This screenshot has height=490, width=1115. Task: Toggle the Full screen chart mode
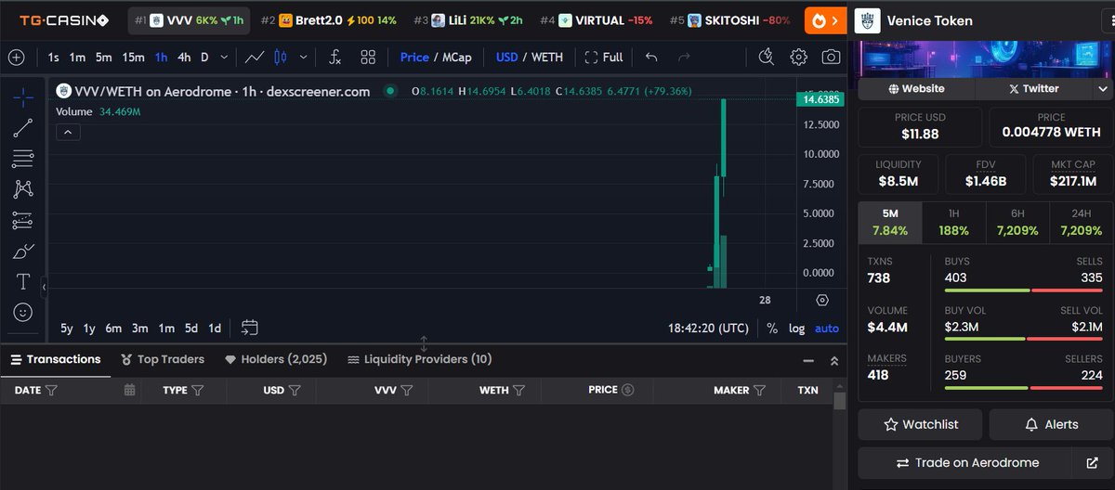point(603,58)
